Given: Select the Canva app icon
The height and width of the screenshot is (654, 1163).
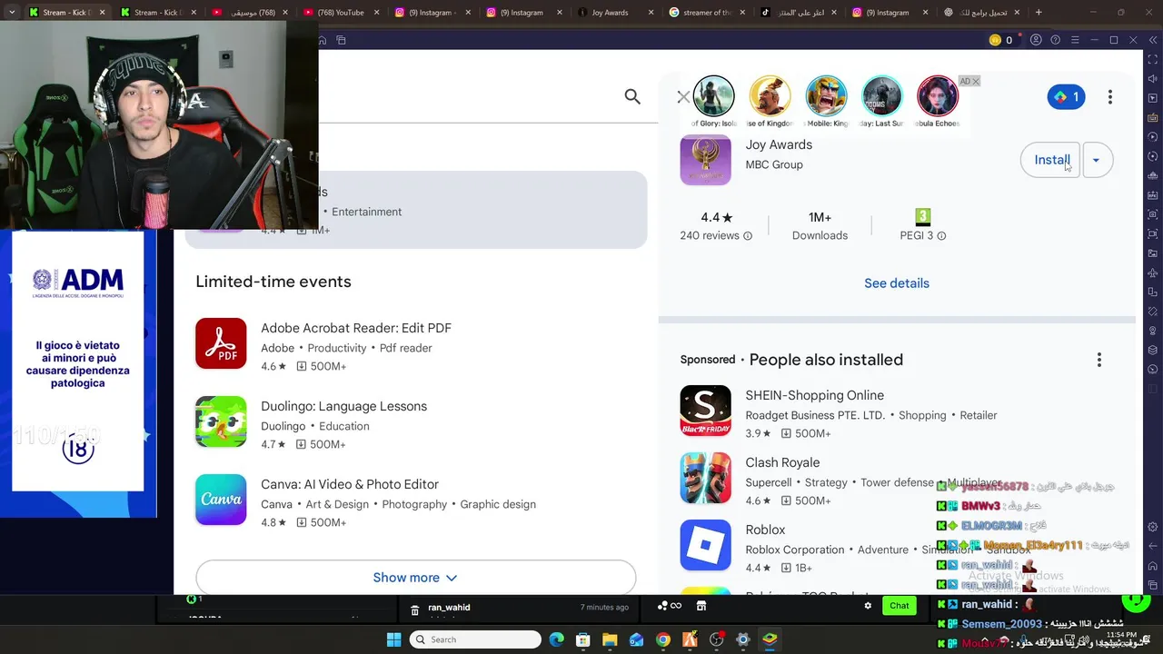Looking at the screenshot, I should 221,500.
